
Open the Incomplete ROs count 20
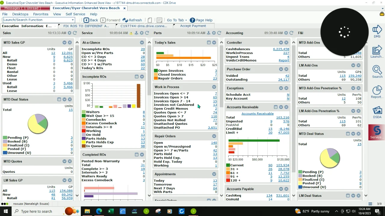(143, 49)
